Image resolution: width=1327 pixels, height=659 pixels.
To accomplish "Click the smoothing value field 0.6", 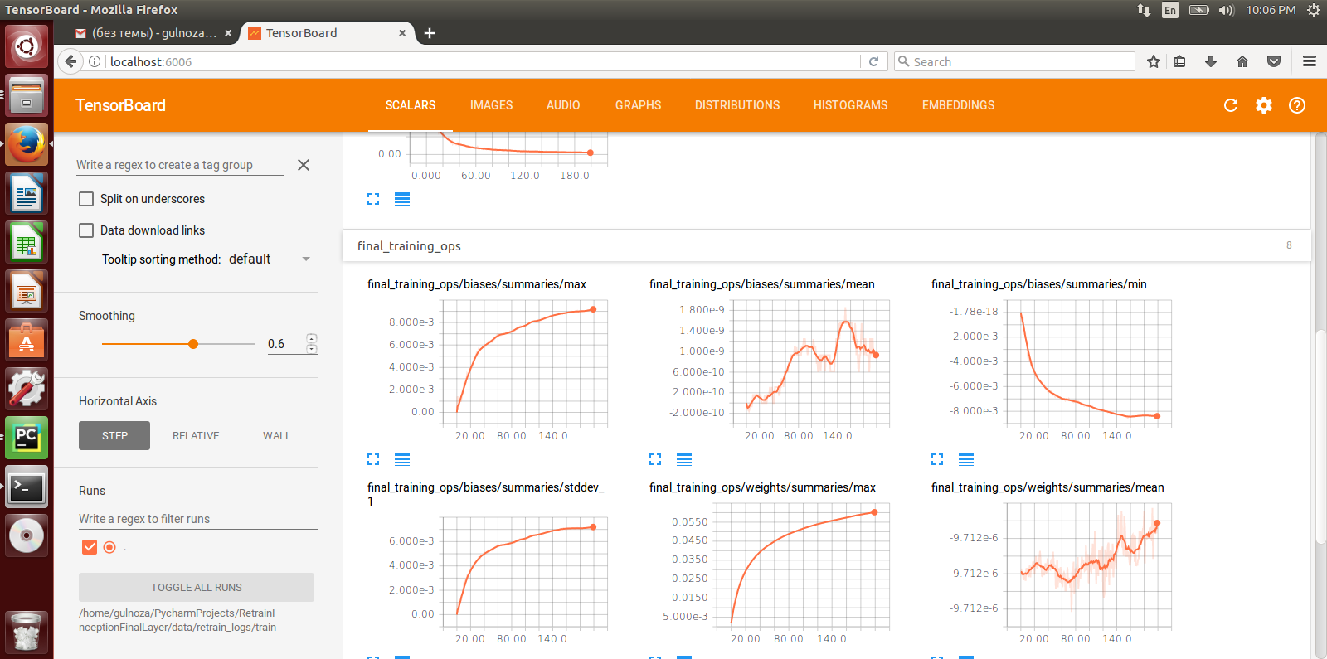I will tap(284, 344).
